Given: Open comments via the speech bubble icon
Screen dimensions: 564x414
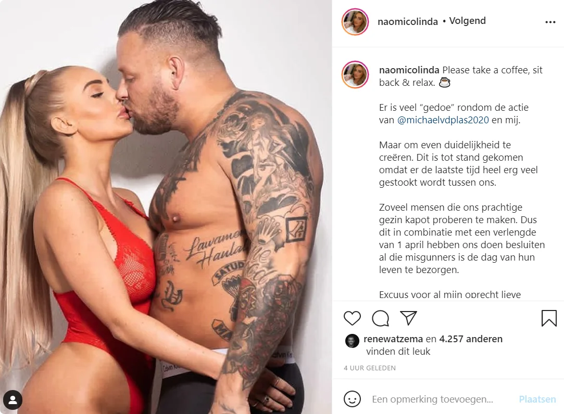Looking at the screenshot, I should click(380, 318).
